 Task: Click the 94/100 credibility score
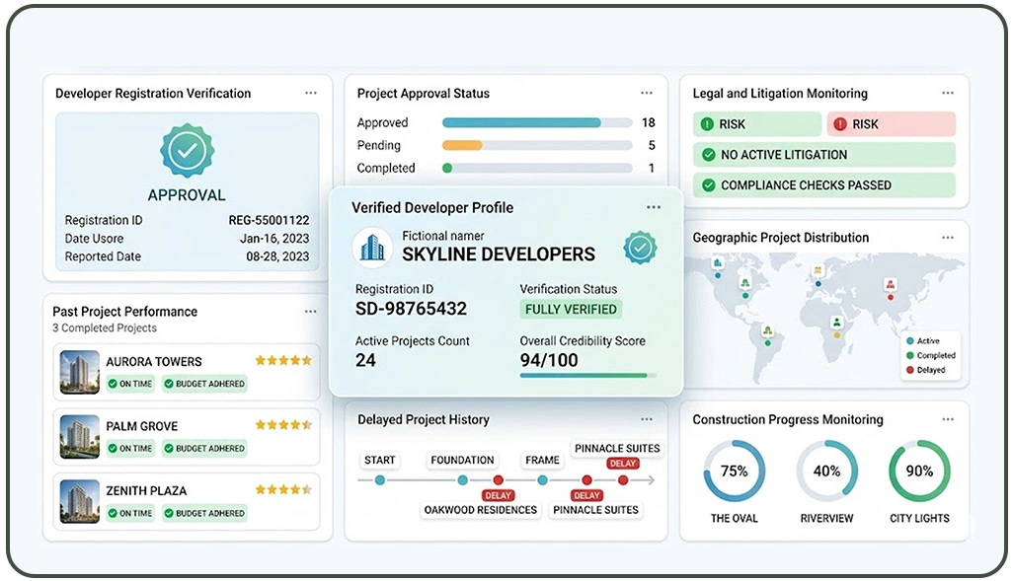coord(549,360)
